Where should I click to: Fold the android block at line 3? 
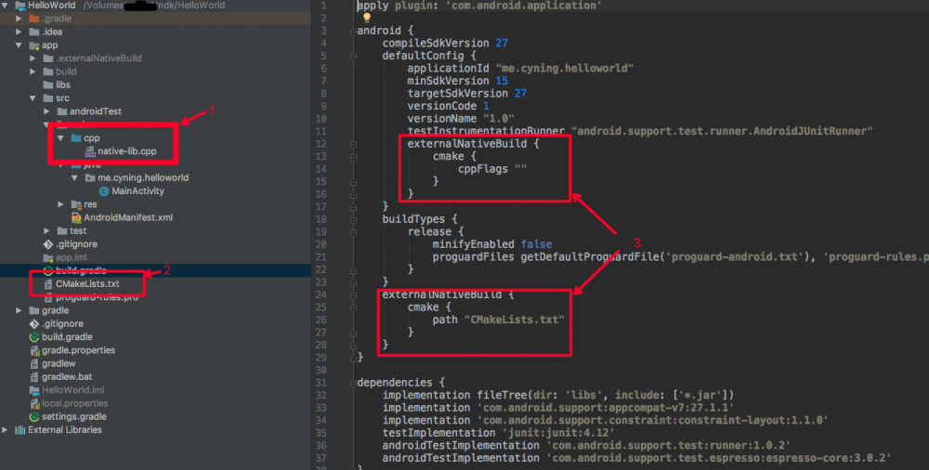[353, 31]
